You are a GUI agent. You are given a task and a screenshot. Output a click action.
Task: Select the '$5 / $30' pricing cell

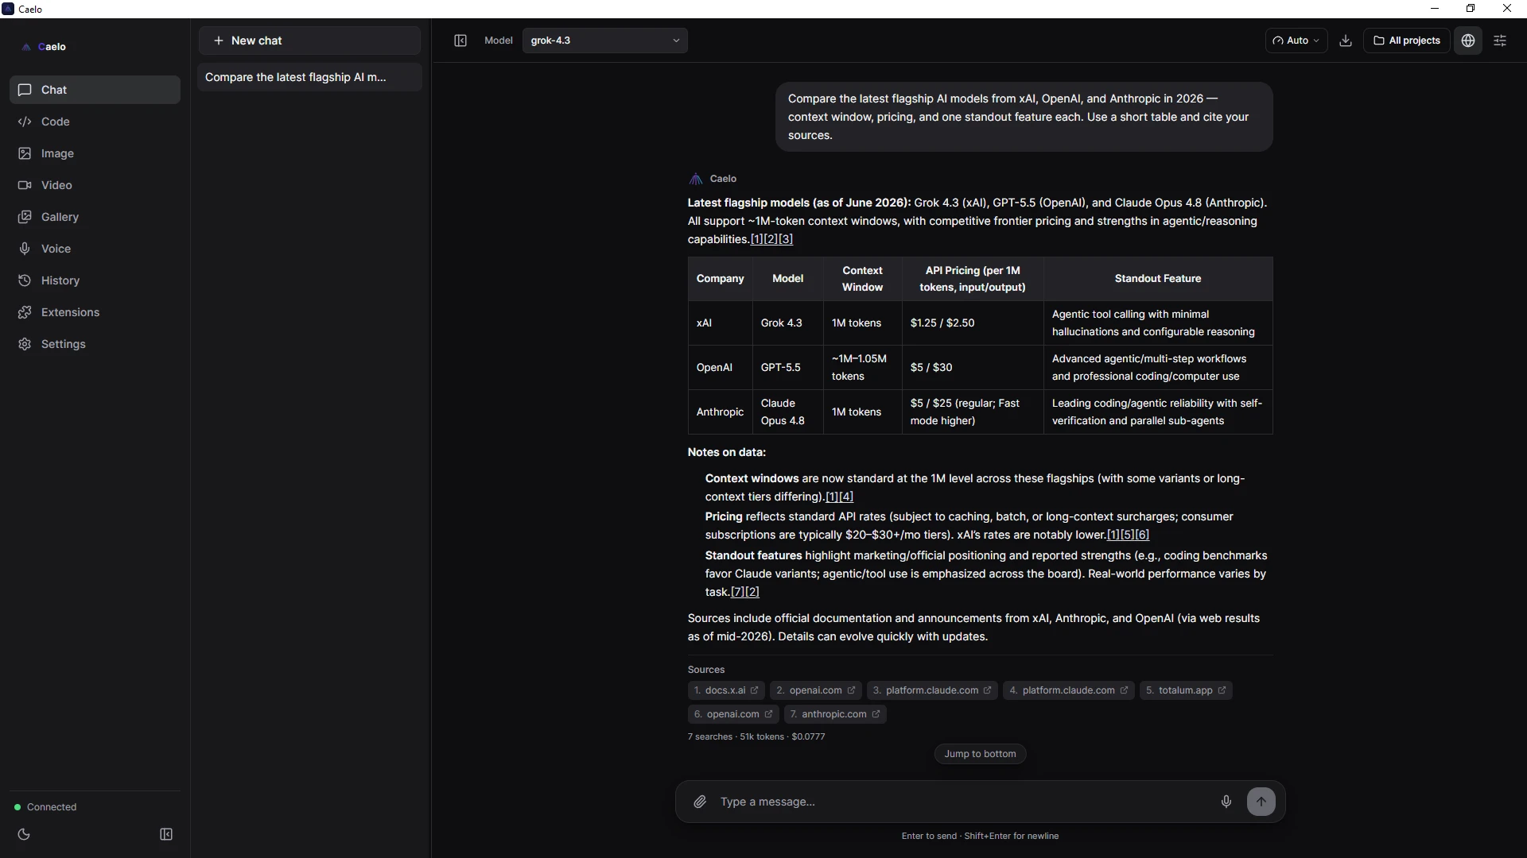click(x=973, y=368)
